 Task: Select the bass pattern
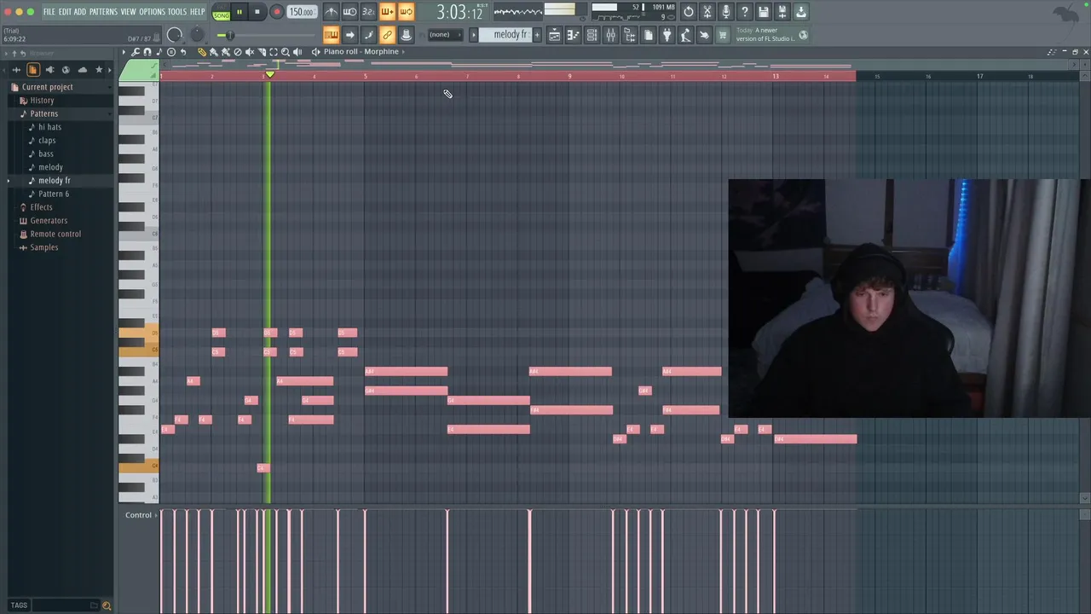pos(46,154)
